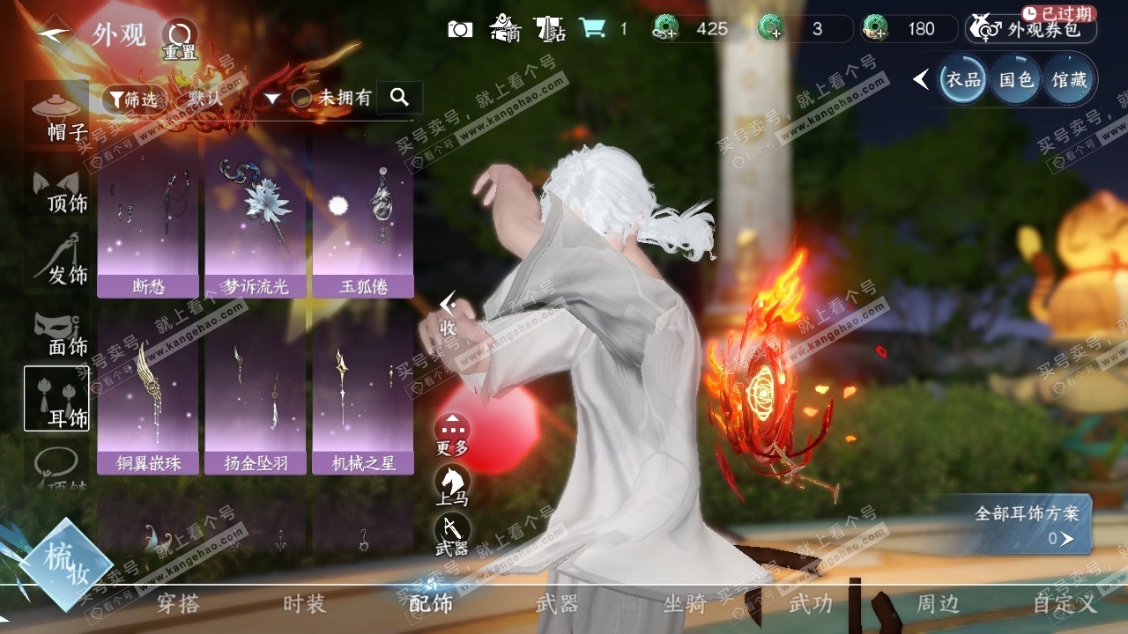The image size is (1128, 634).
Task: Switch to the 穿搭 tab
Action: [x=178, y=603]
